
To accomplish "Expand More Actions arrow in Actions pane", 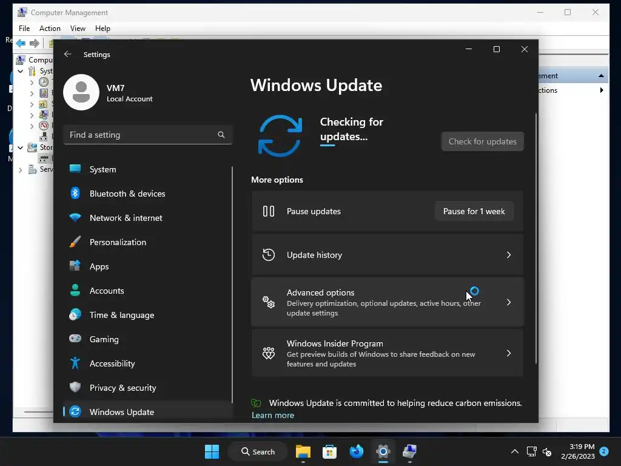I will coord(602,90).
